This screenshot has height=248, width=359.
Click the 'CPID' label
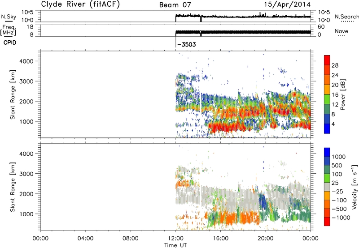coord(10,43)
